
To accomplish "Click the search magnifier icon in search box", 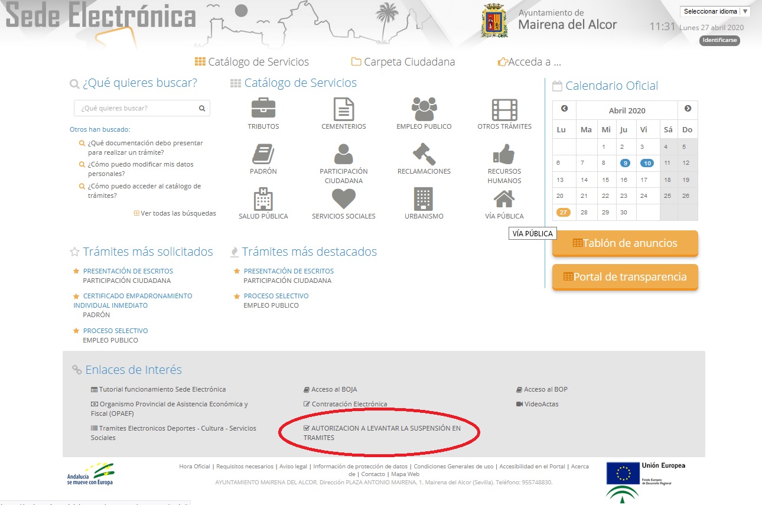I will click(x=202, y=109).
